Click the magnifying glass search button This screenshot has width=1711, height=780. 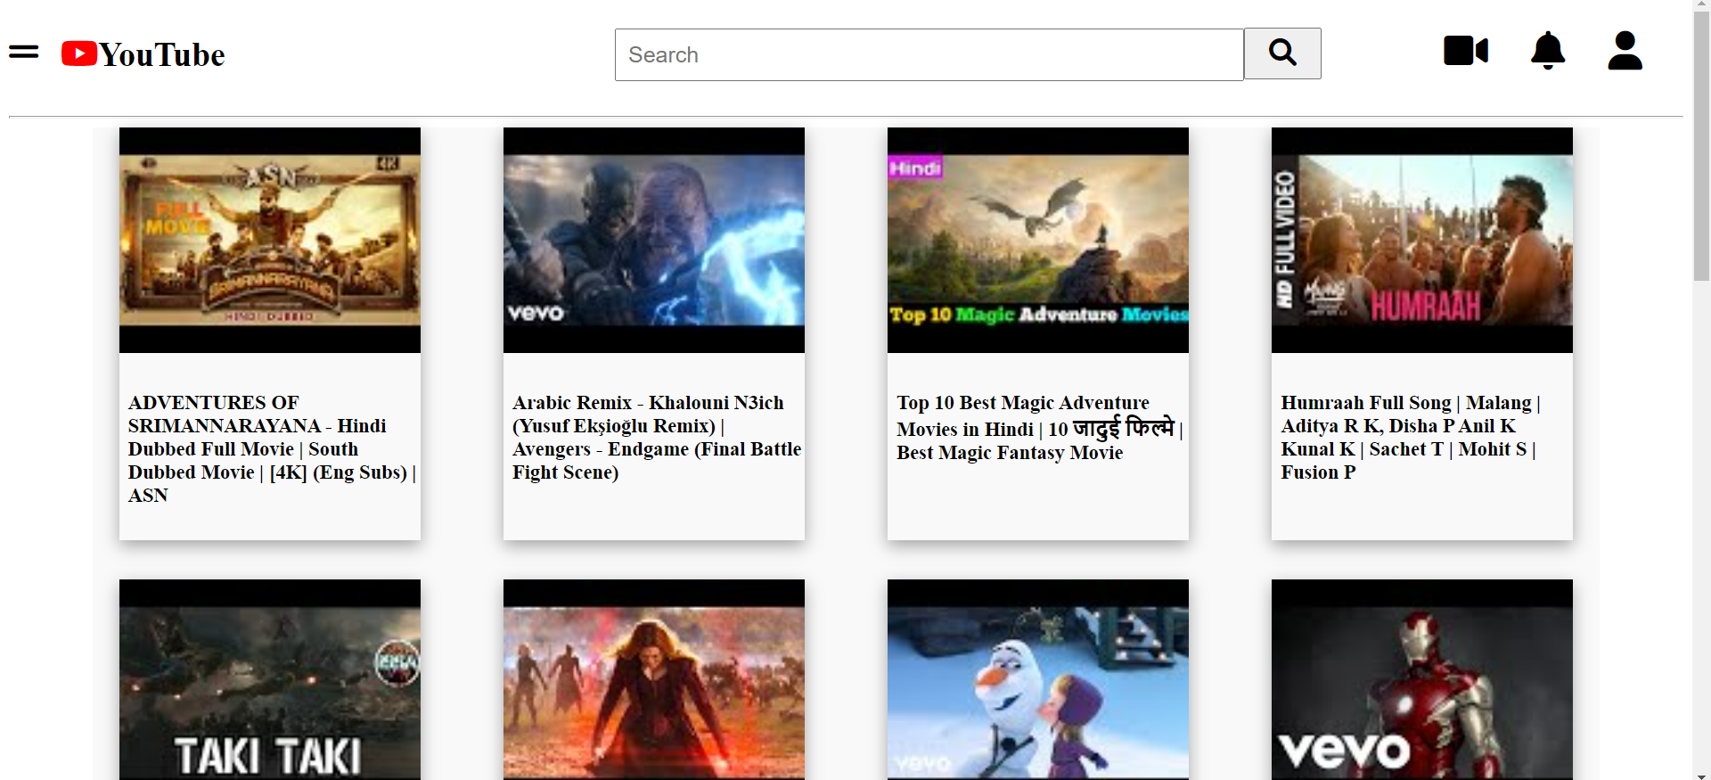(x=1282, y=53)
